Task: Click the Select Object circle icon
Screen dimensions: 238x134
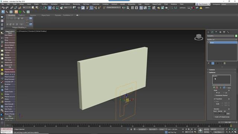Action: click(41, 8)
